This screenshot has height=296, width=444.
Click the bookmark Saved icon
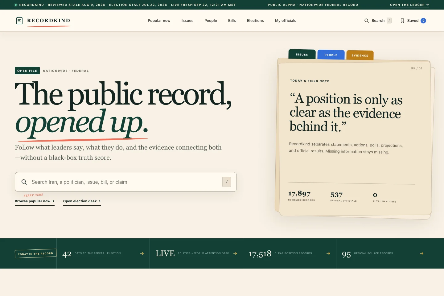[402, 21]
